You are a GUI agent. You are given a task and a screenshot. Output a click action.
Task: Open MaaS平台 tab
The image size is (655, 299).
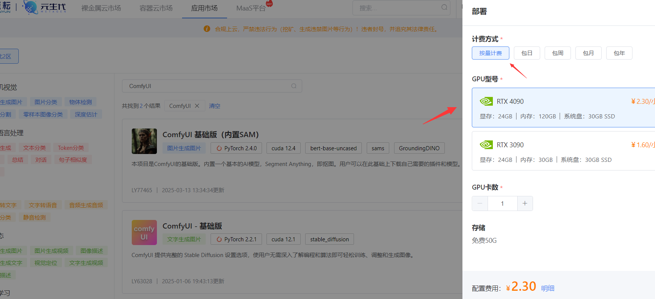point(251,8)
